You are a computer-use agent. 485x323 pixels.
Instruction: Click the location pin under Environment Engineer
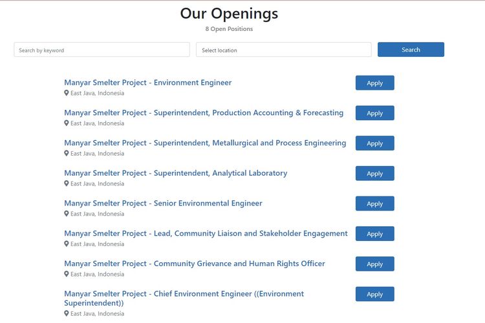[66, 93]
